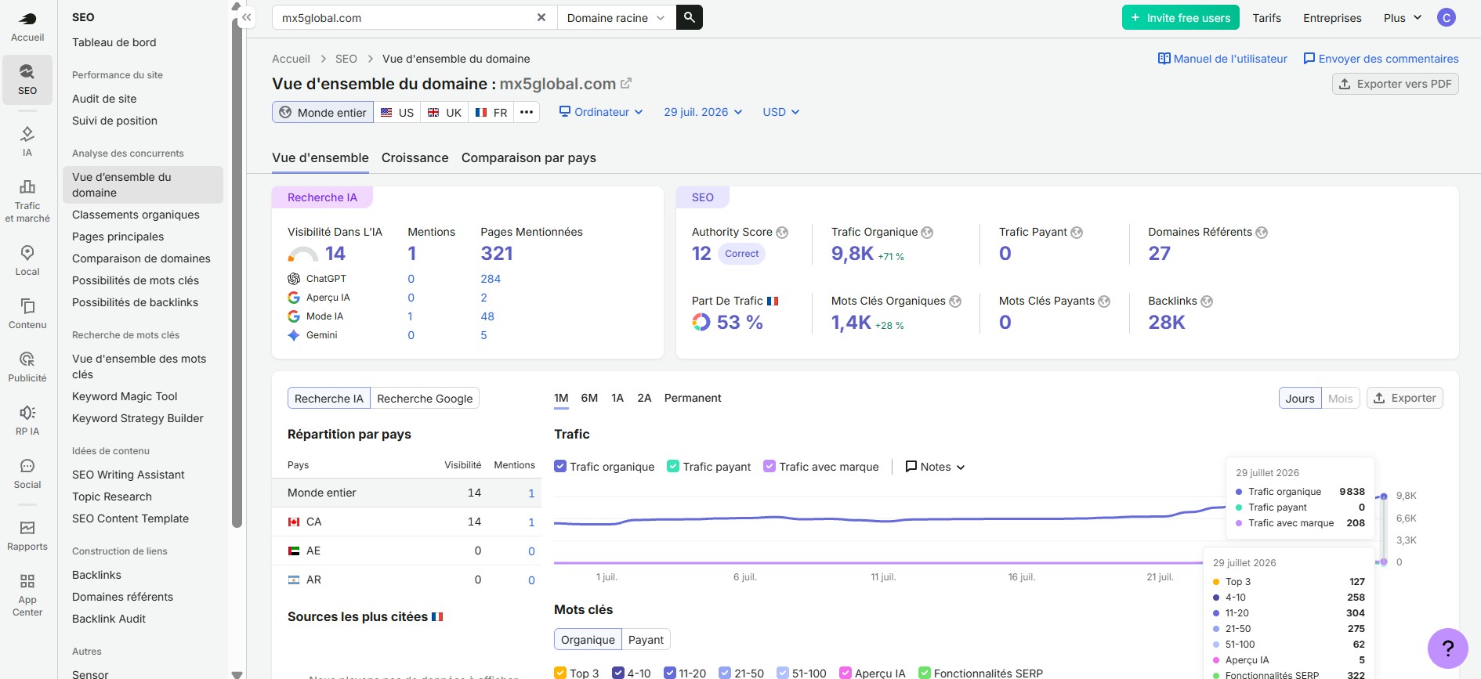Open the RP IA sidebar icon

[x=27, y=420]
